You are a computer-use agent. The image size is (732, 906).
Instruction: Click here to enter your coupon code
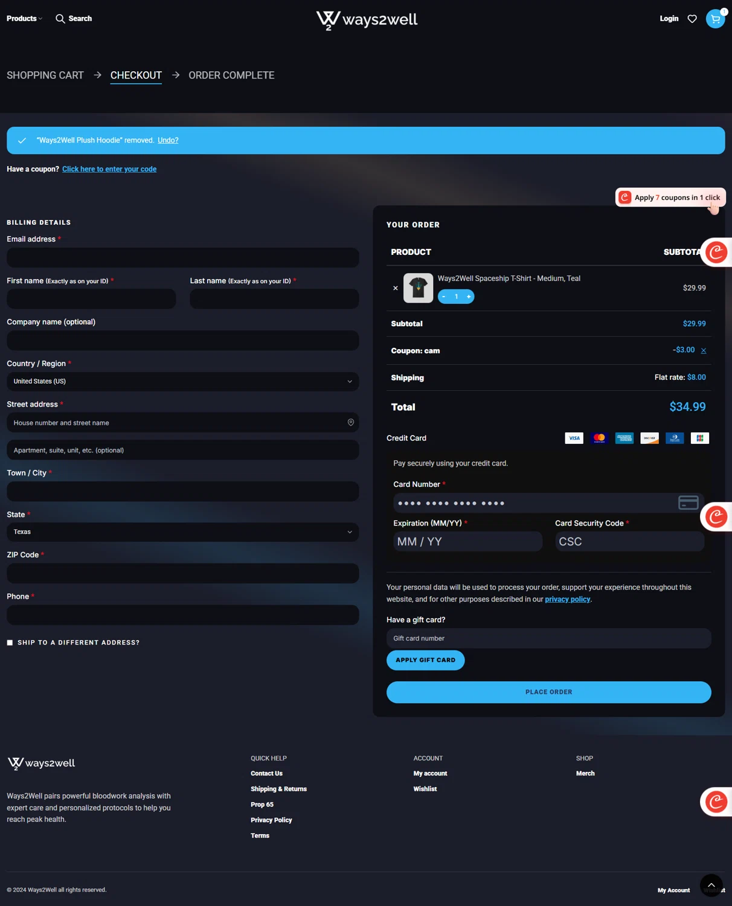click(109, 169)
